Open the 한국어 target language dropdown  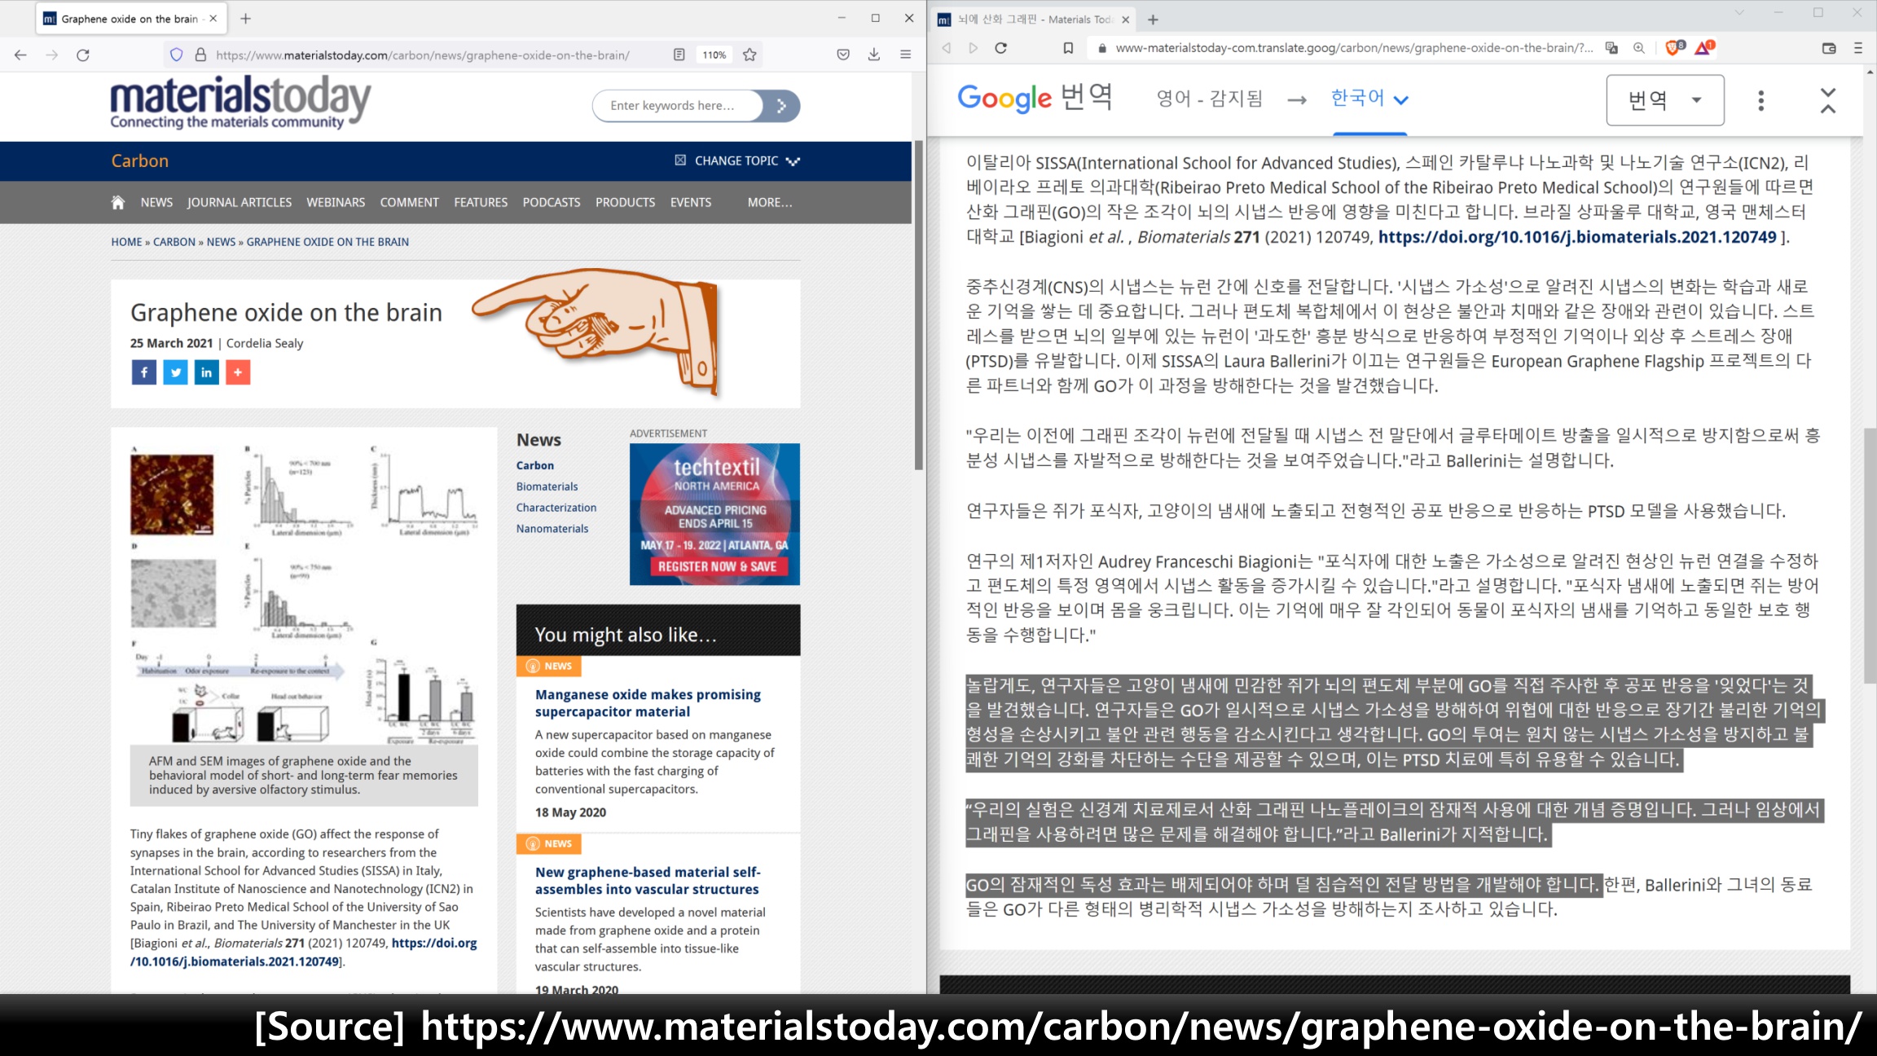point(1369,99)
